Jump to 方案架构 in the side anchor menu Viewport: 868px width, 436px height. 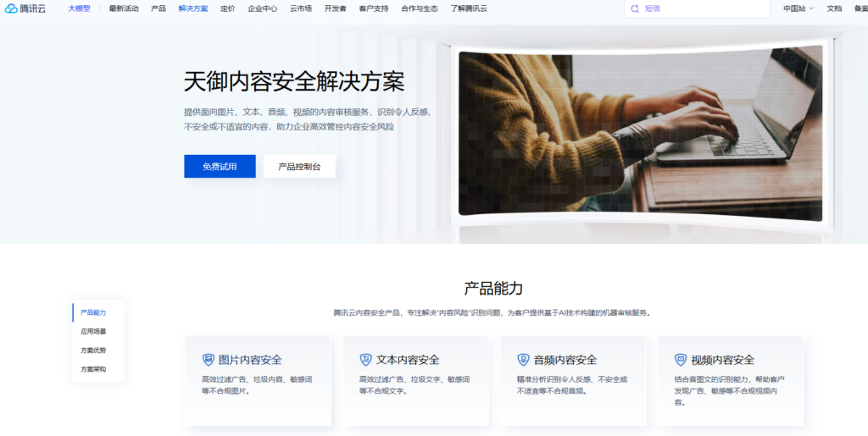[93, 368]
